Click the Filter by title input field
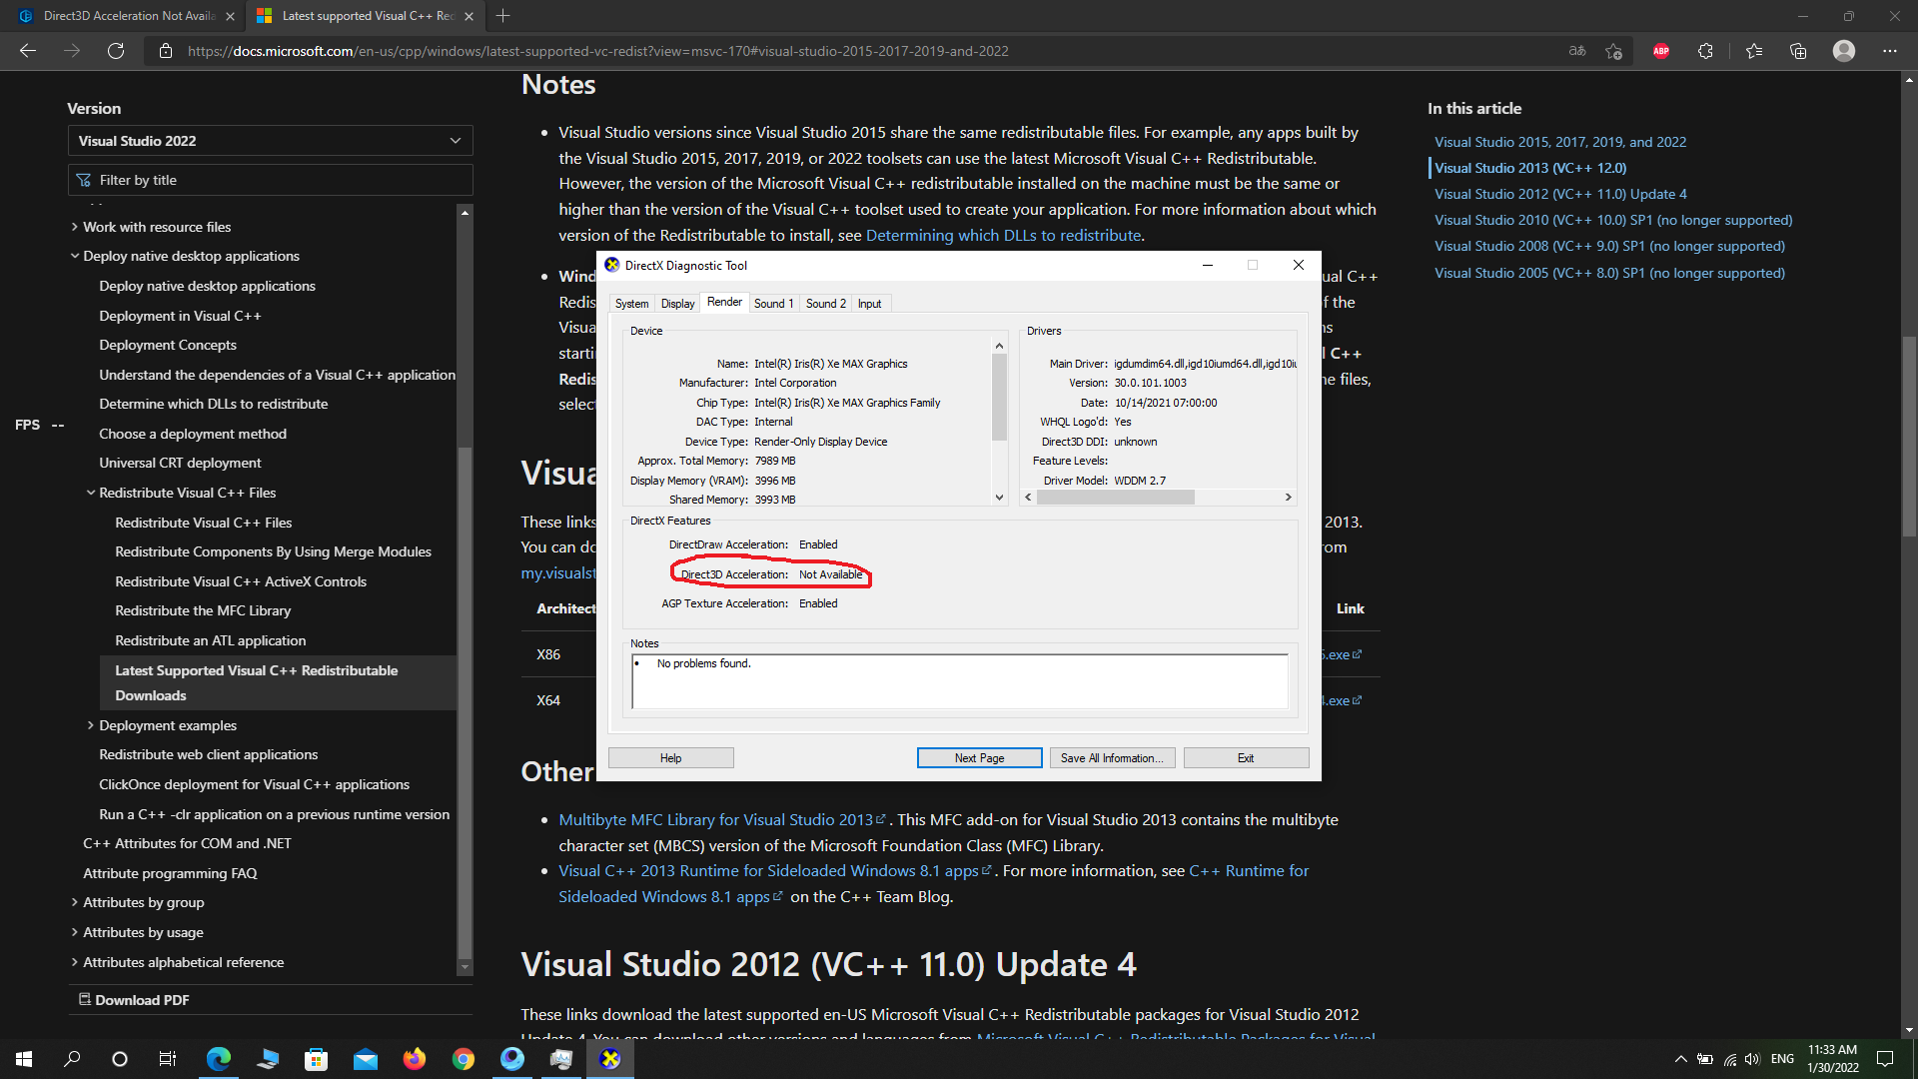 click(x=270, y=179)
